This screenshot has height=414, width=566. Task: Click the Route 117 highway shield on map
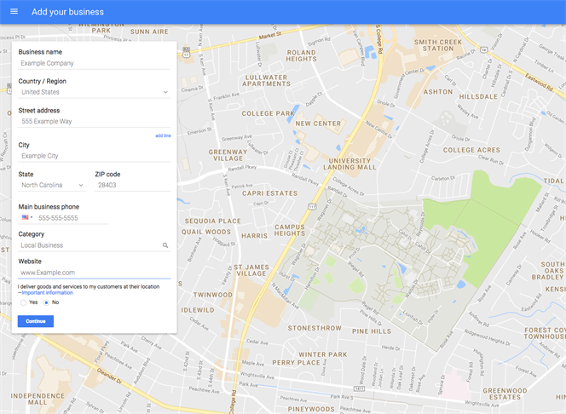click(312, 207)
